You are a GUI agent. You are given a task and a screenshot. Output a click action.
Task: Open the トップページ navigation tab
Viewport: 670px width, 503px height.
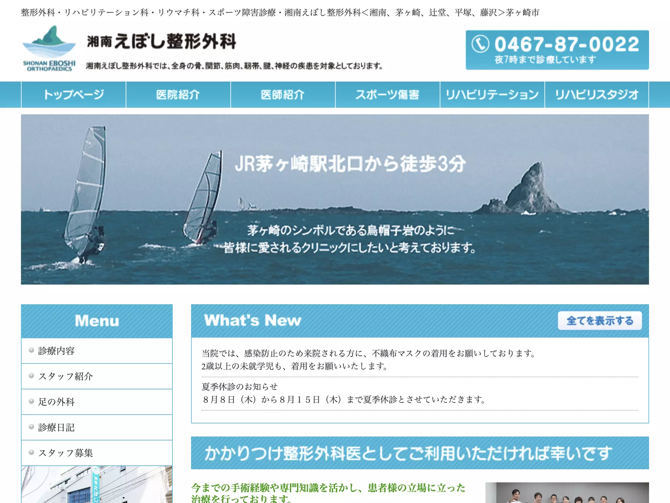click(x=74, y=95)
